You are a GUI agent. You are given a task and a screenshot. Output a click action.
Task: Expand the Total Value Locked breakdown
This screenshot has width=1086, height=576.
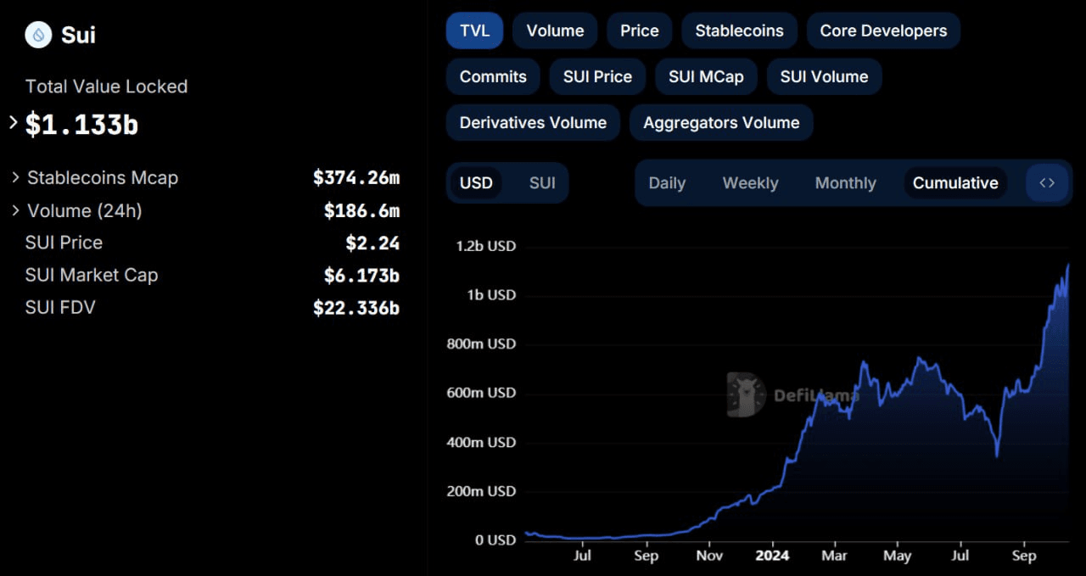pos(14,123)
